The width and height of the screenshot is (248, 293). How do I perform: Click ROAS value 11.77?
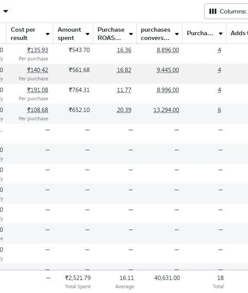pyautogui.click(x=124, y=90)
